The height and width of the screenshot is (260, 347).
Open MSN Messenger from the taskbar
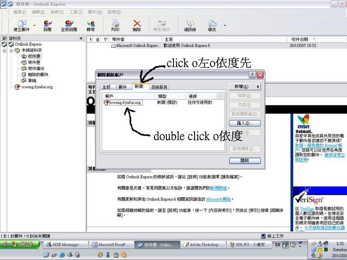point(63,245)
